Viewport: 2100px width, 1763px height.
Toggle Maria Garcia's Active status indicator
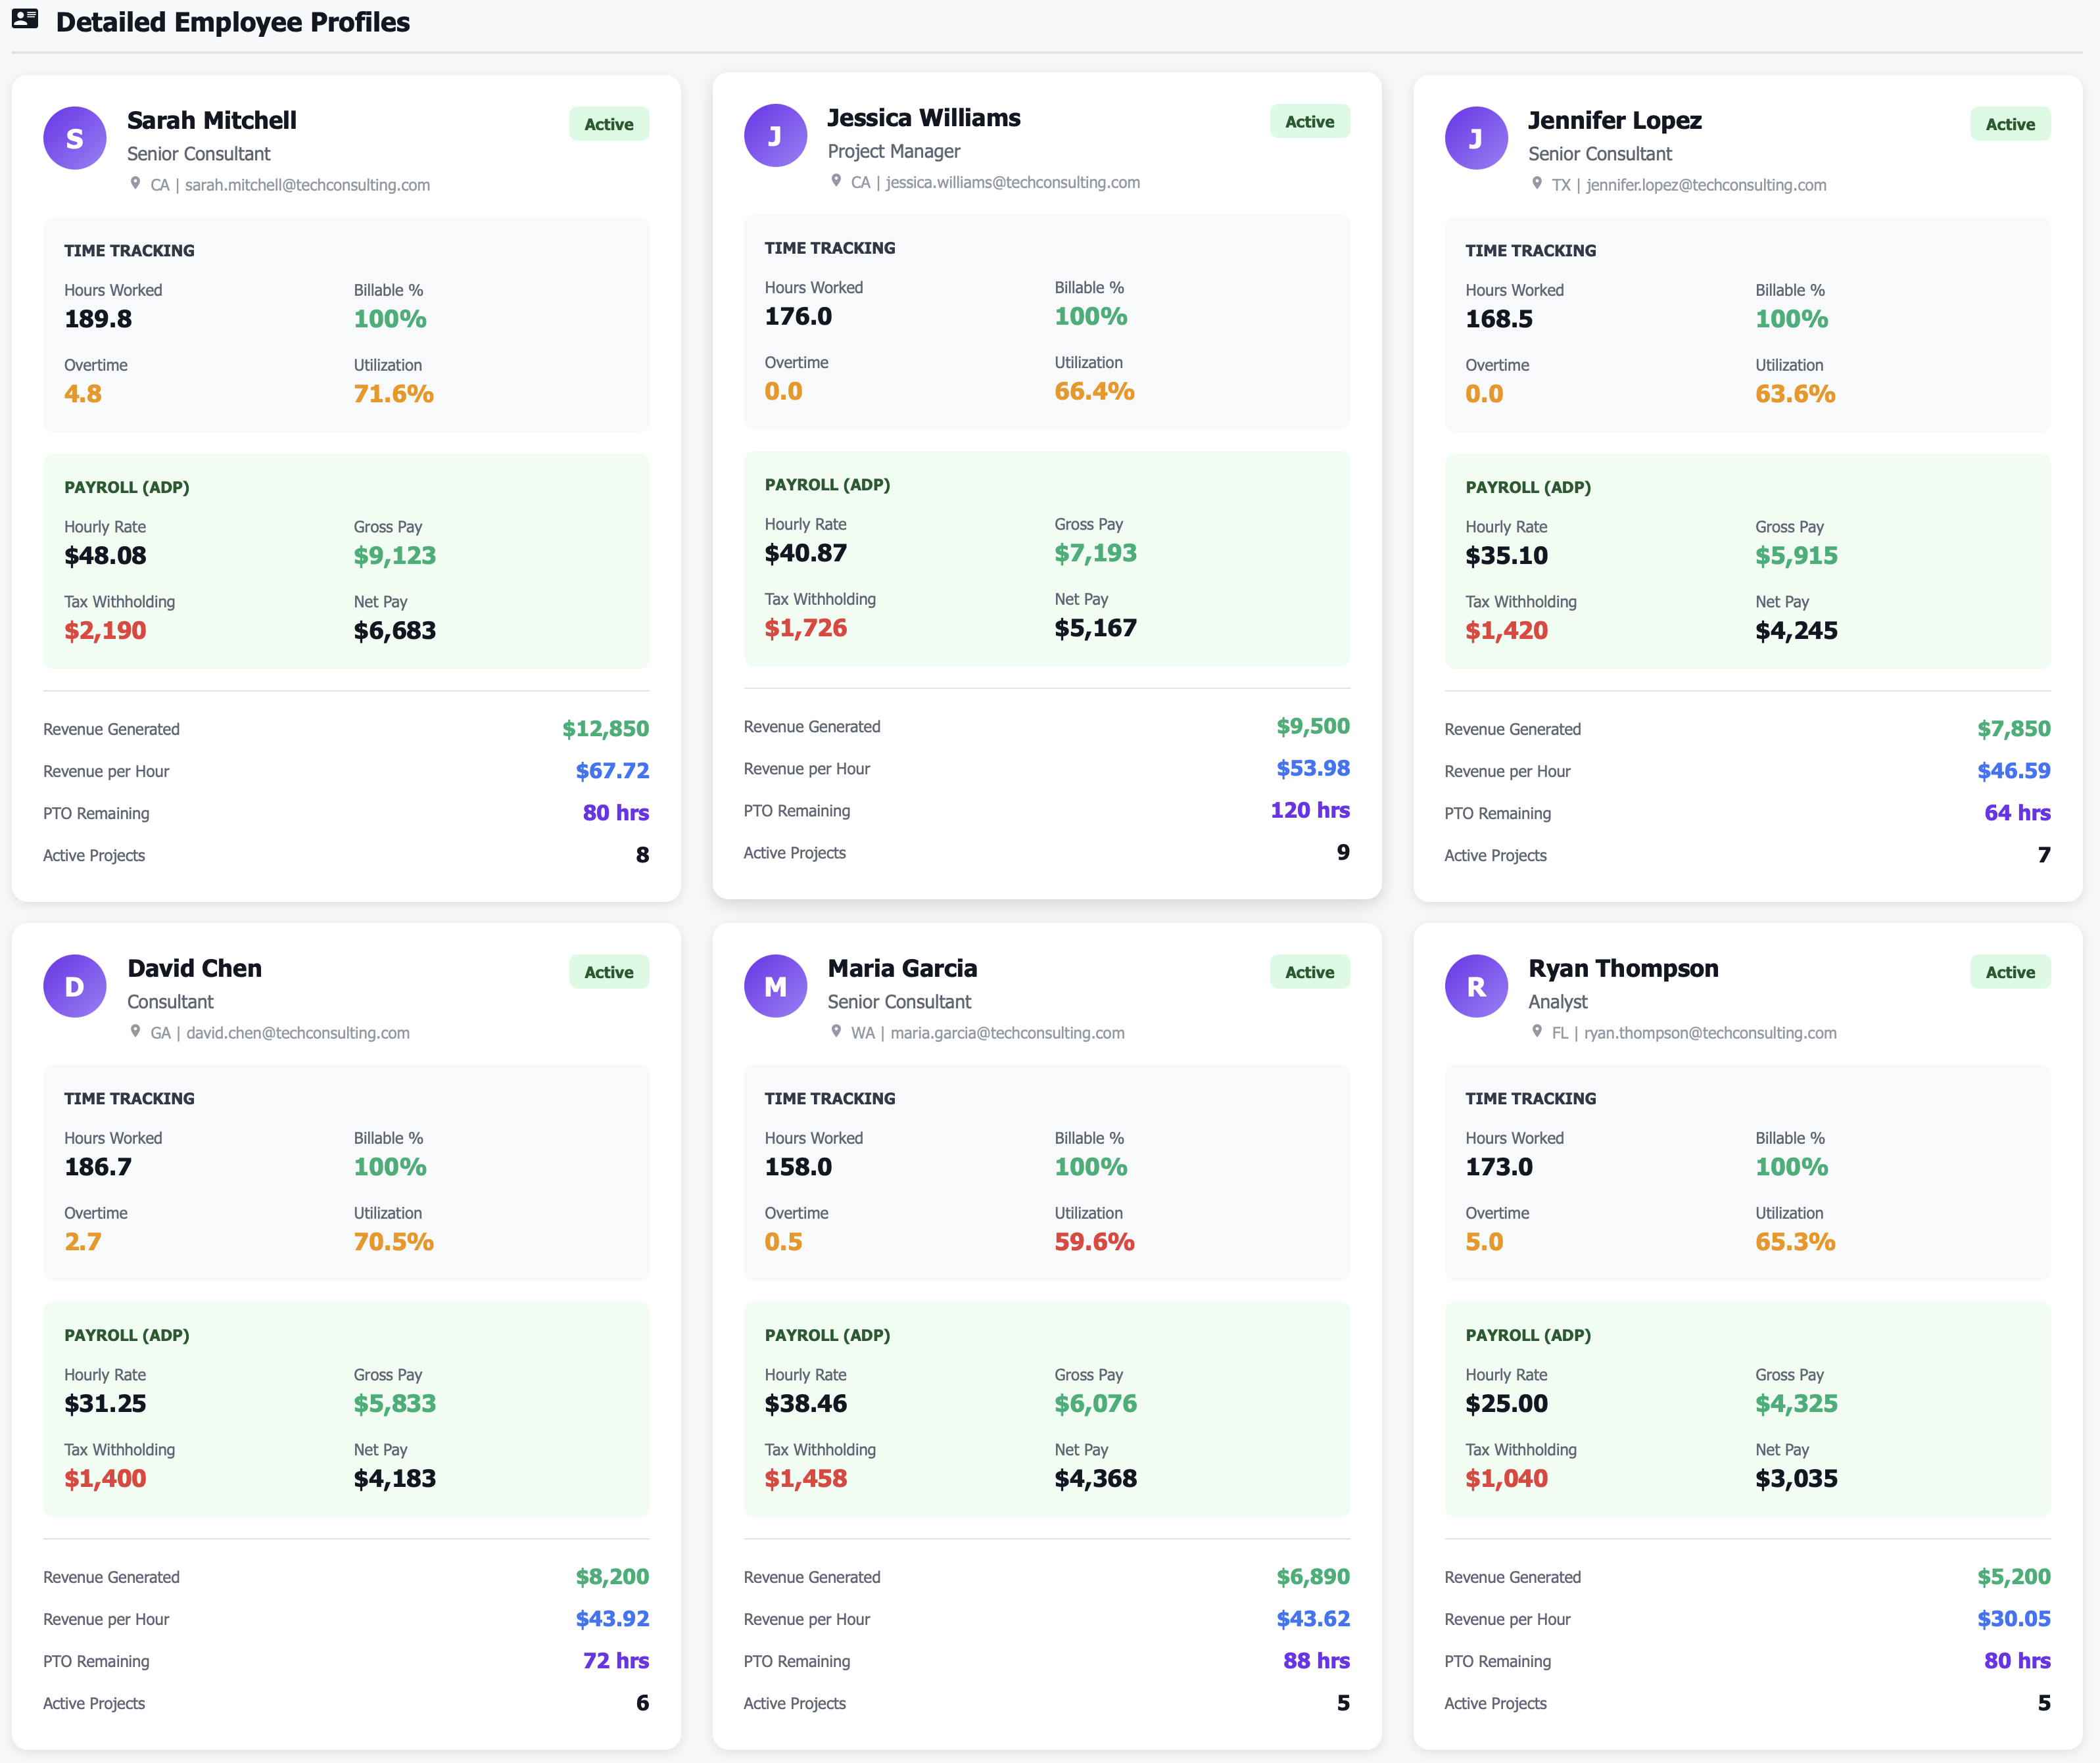point(1309,971)
